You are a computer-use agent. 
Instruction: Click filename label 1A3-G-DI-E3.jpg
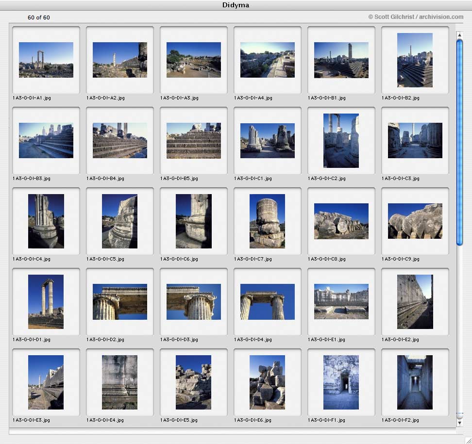[x=31, y=421]
